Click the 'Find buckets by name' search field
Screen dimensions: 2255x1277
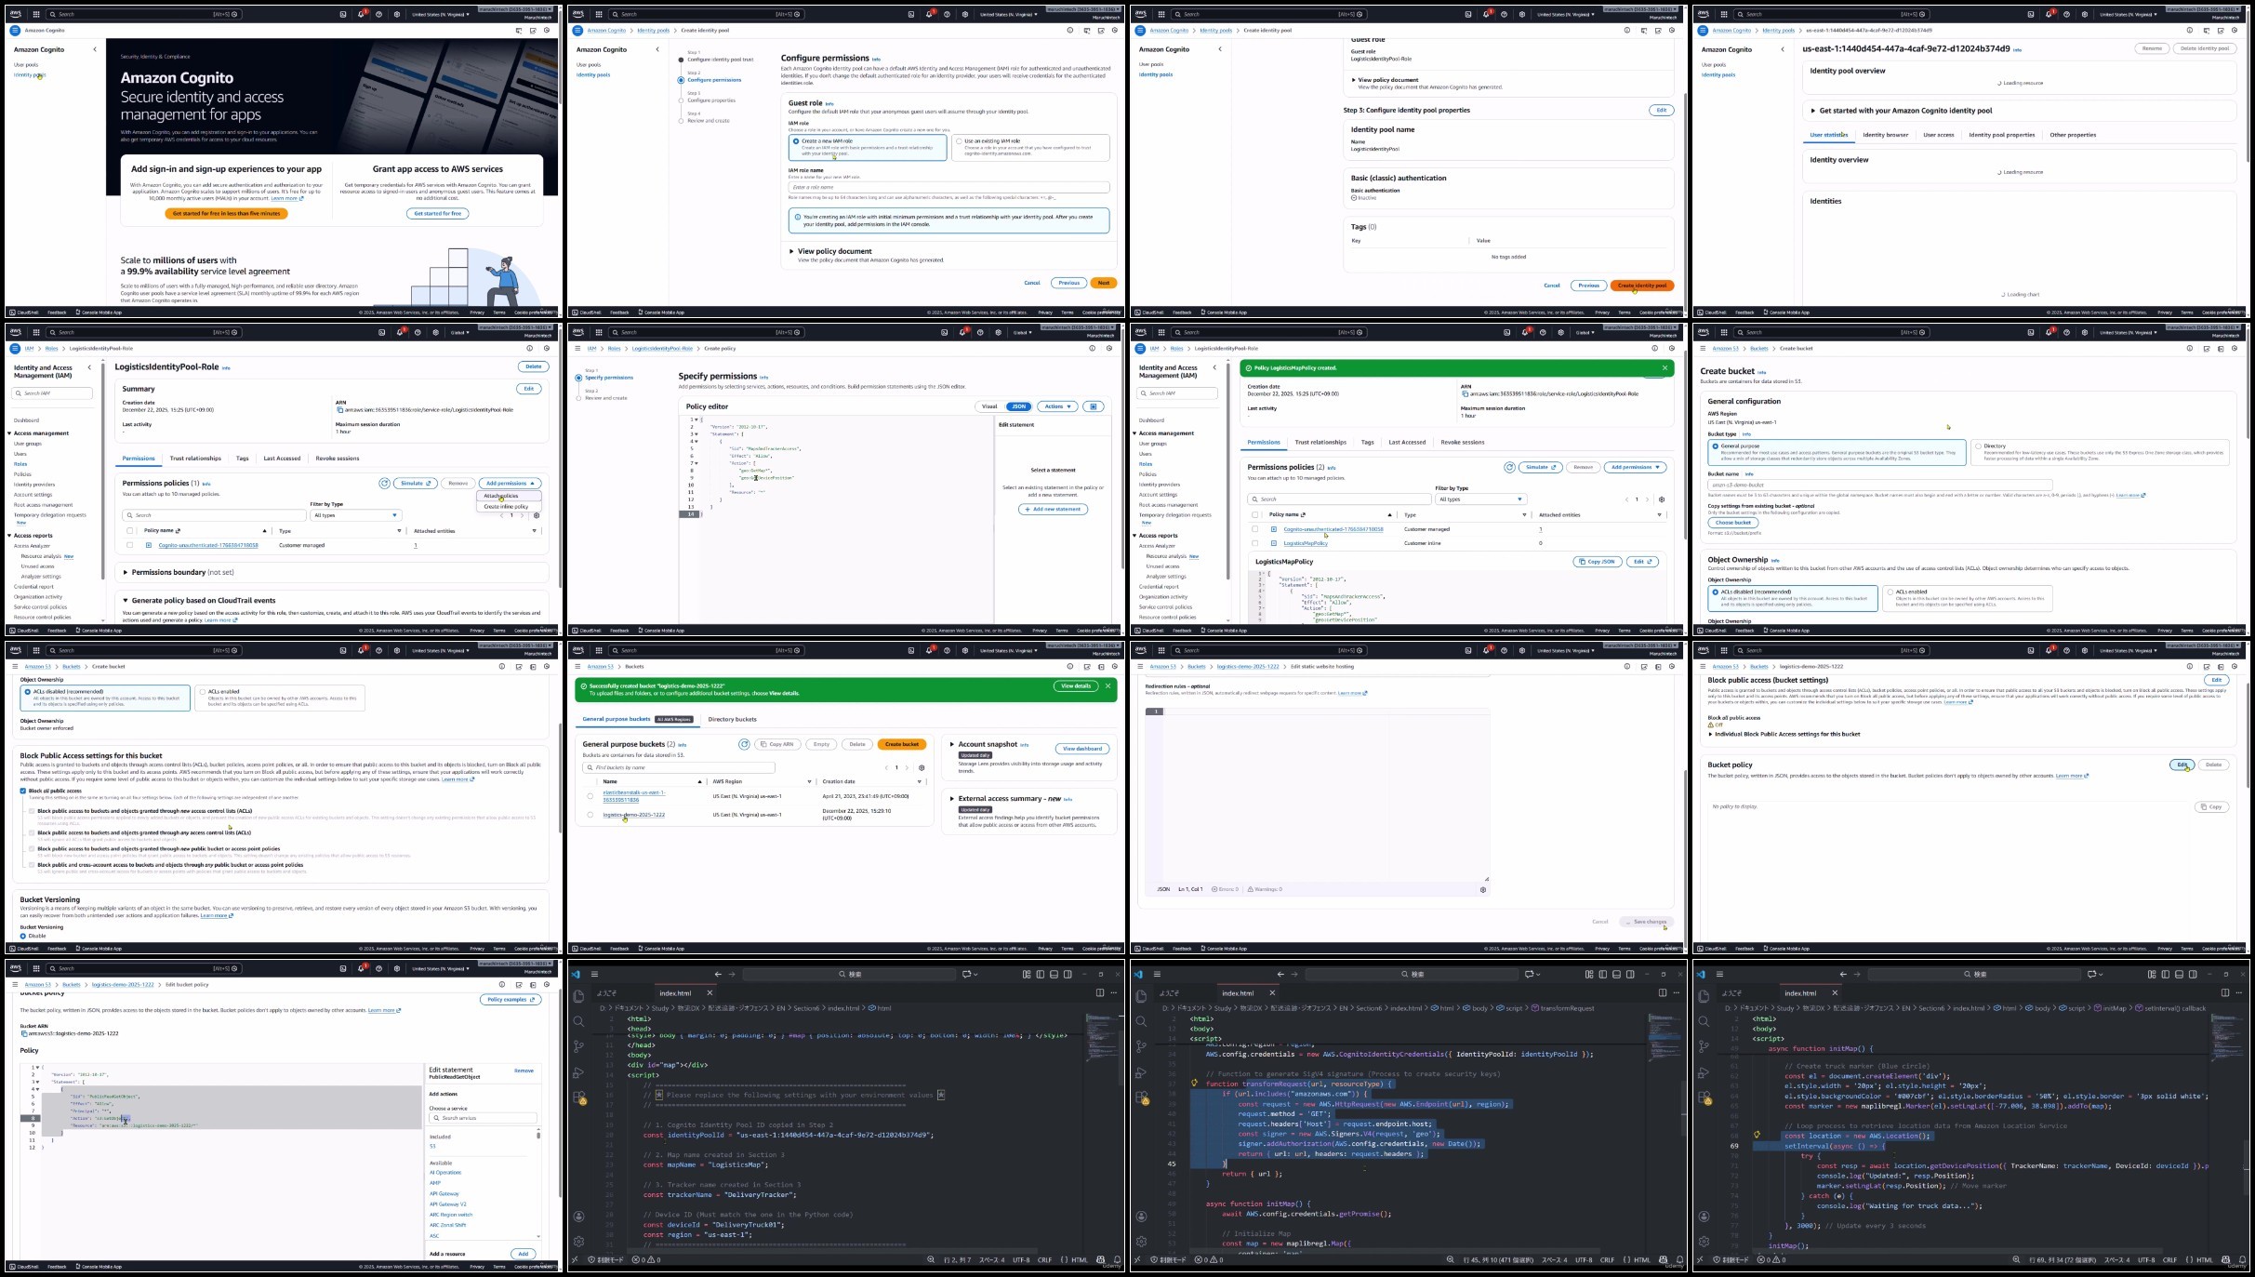(679, 768)
